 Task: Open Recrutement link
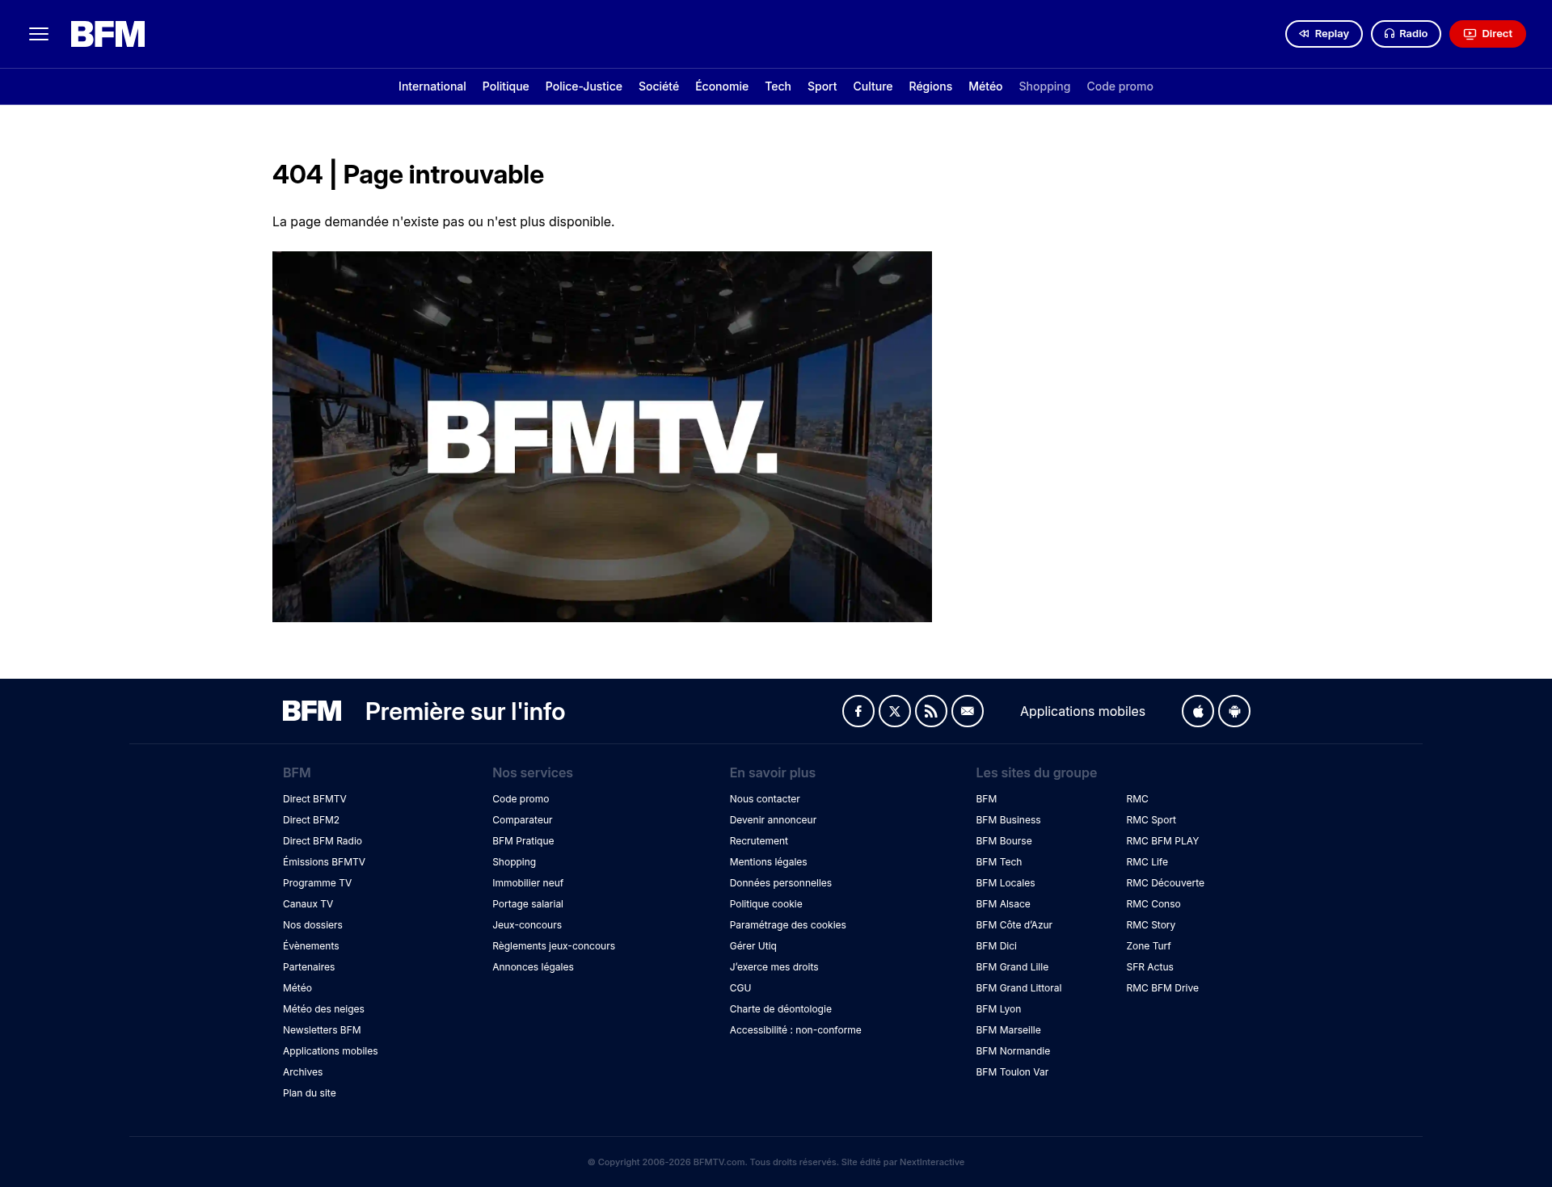point(759,841)
